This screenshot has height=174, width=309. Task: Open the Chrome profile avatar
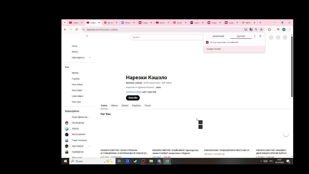[284, 29]
